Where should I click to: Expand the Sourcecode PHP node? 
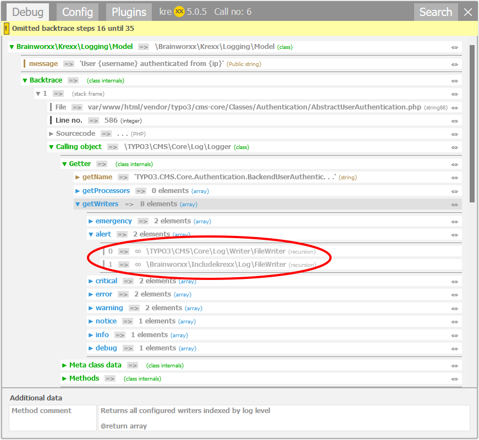[52, 134]
